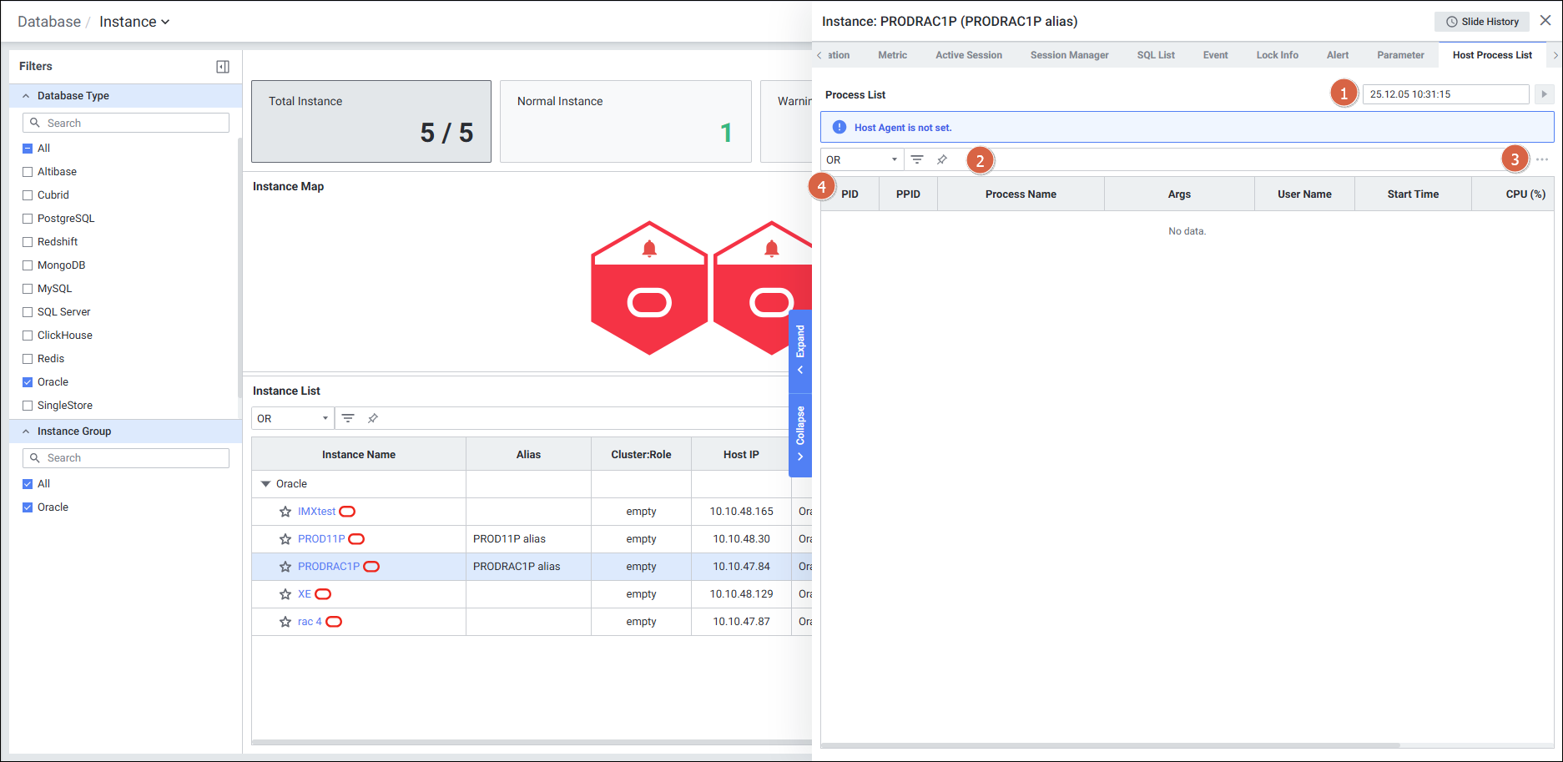This screenshot has width=1563, height=762.
Task: Star the IMXtest instance as favorite
Action: click(285, 512)
